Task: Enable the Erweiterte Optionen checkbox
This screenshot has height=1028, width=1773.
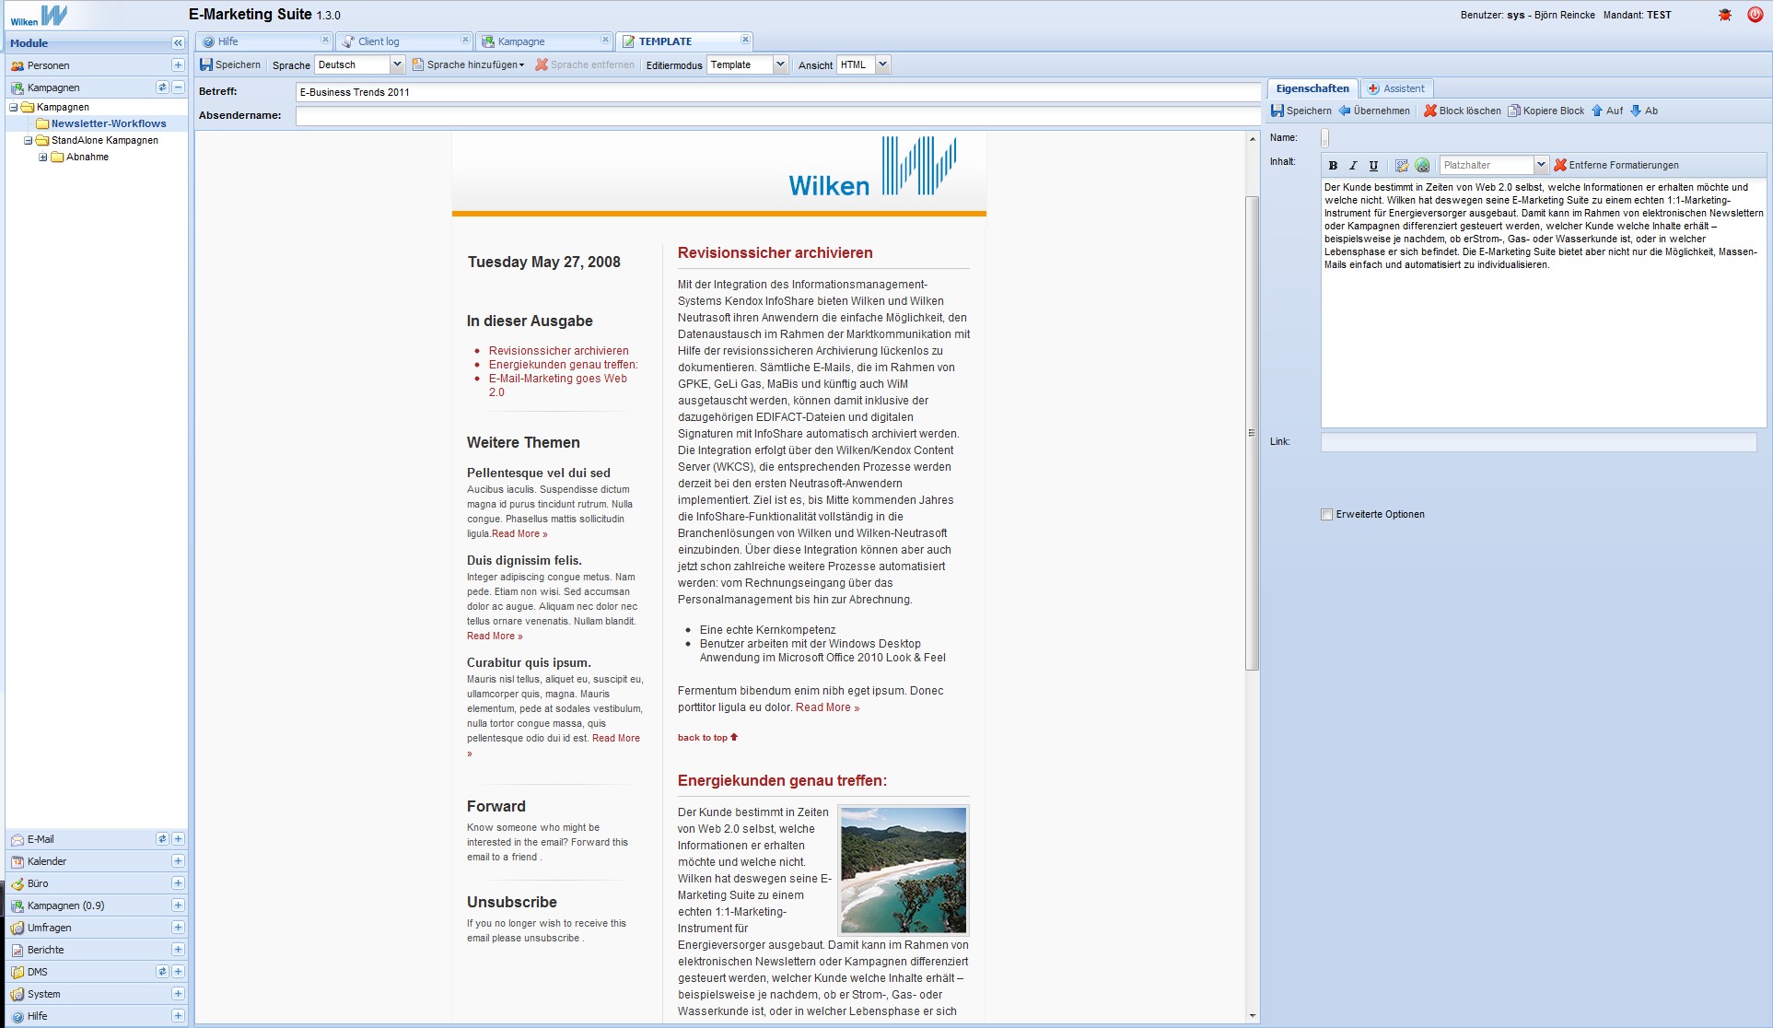Action: [x=1327, y=515]
